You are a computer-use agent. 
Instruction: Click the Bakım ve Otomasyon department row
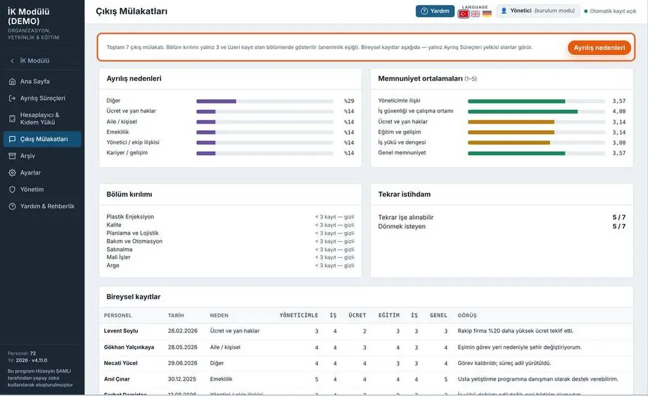pyautogui.click(x=230, y=241)
